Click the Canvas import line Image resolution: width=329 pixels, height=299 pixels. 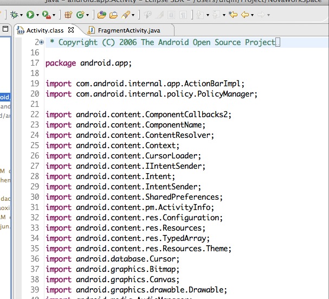[x=112, y=279]
